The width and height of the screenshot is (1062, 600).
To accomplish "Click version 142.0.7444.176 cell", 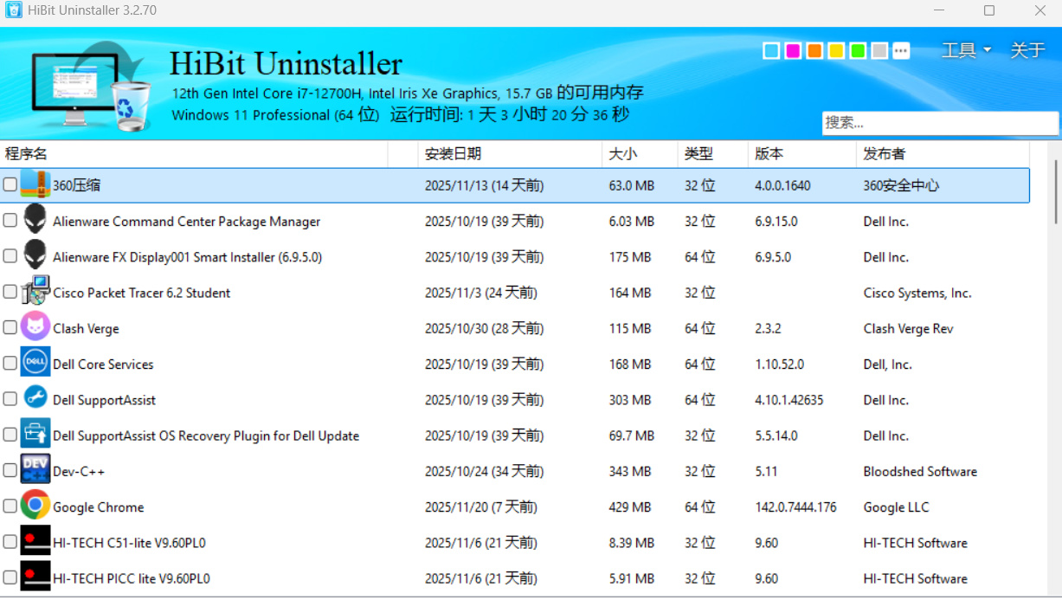I will [x=795, y=507].
